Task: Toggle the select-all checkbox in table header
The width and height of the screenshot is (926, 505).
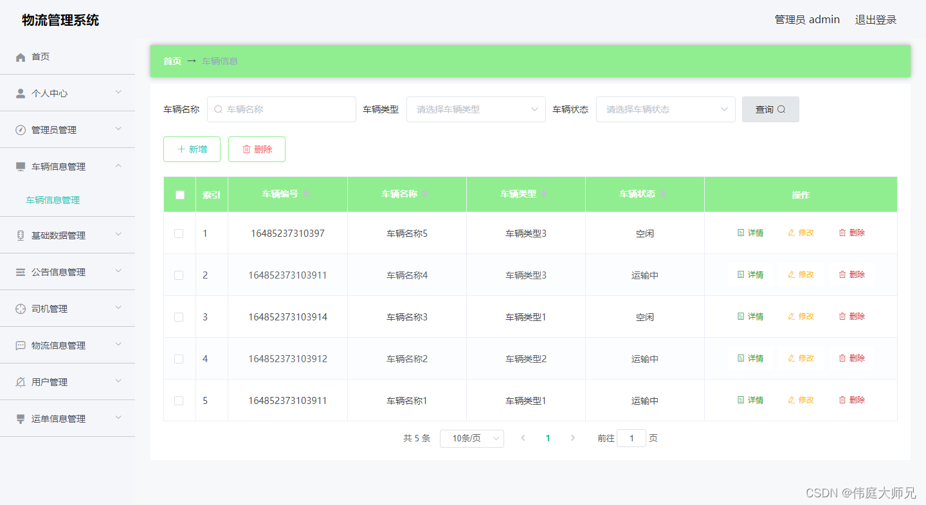Action: tap(180, 195)
